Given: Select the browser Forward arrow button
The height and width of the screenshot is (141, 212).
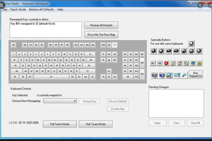Looking at the screenshot, I should pos(160,63).
